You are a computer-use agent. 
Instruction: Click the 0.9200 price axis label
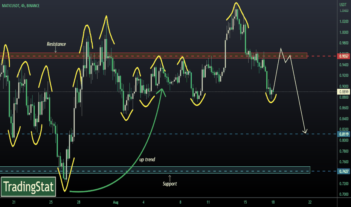pyautogui.click(x=344, y=75)
